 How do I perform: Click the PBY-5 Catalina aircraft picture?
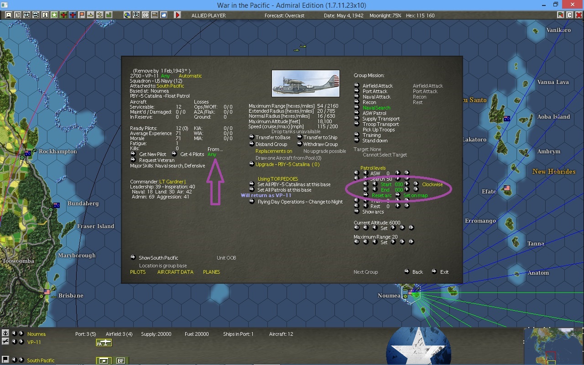[x=306, y=83]
